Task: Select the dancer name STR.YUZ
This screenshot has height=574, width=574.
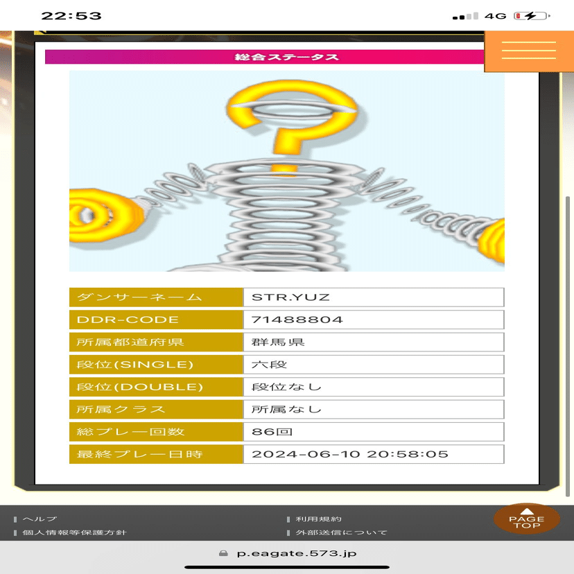Action: 290,297
